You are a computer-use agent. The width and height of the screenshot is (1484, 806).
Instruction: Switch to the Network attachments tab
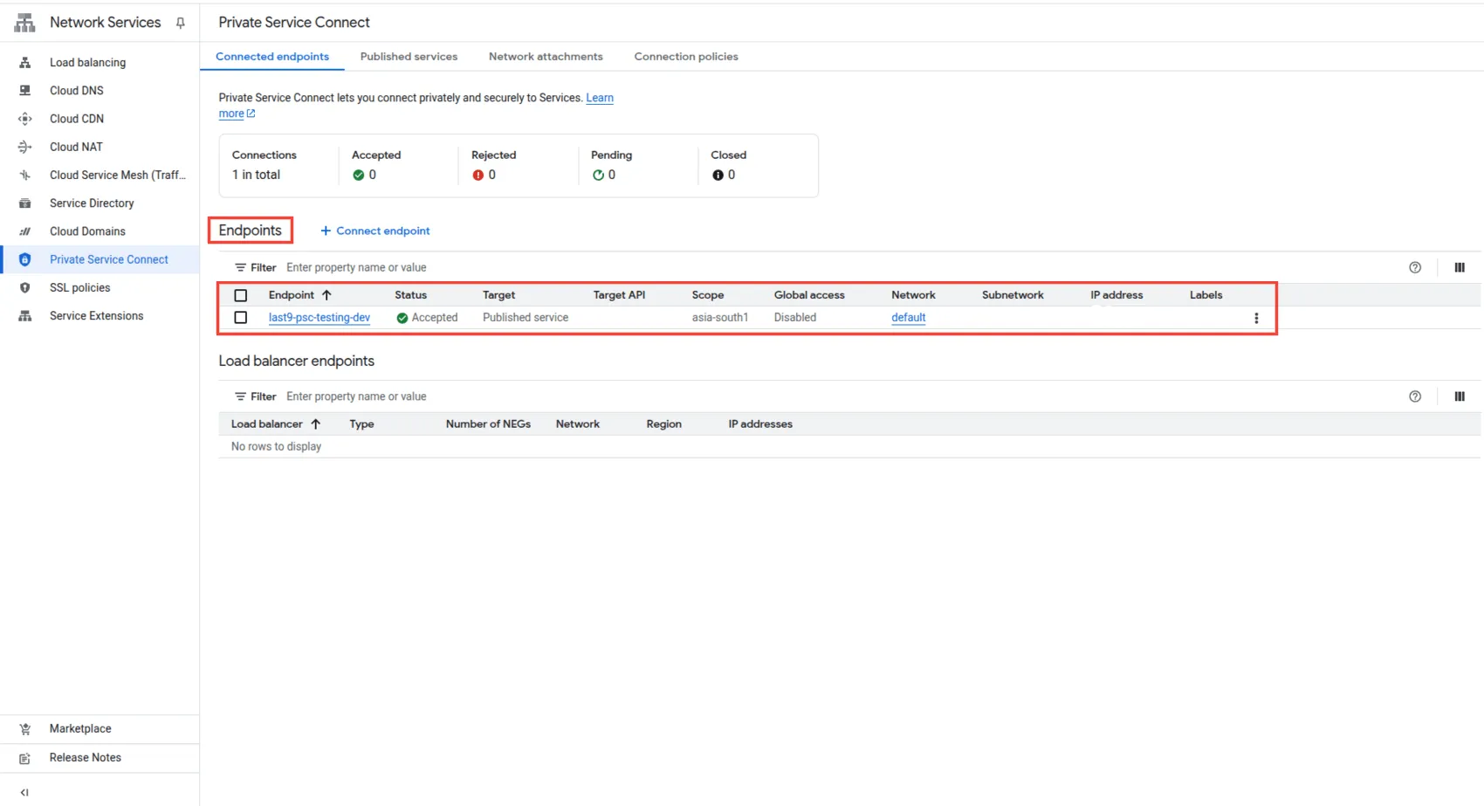(546, 57)
